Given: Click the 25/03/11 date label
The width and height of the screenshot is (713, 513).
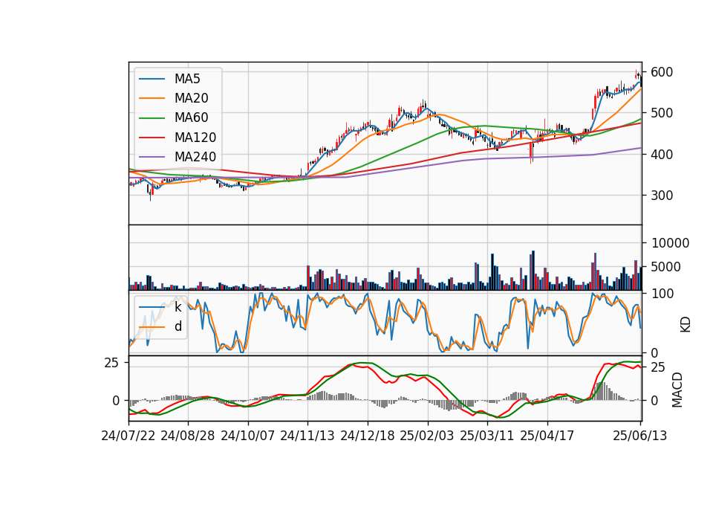Looking at the screenshot, I should pos(487,436).
